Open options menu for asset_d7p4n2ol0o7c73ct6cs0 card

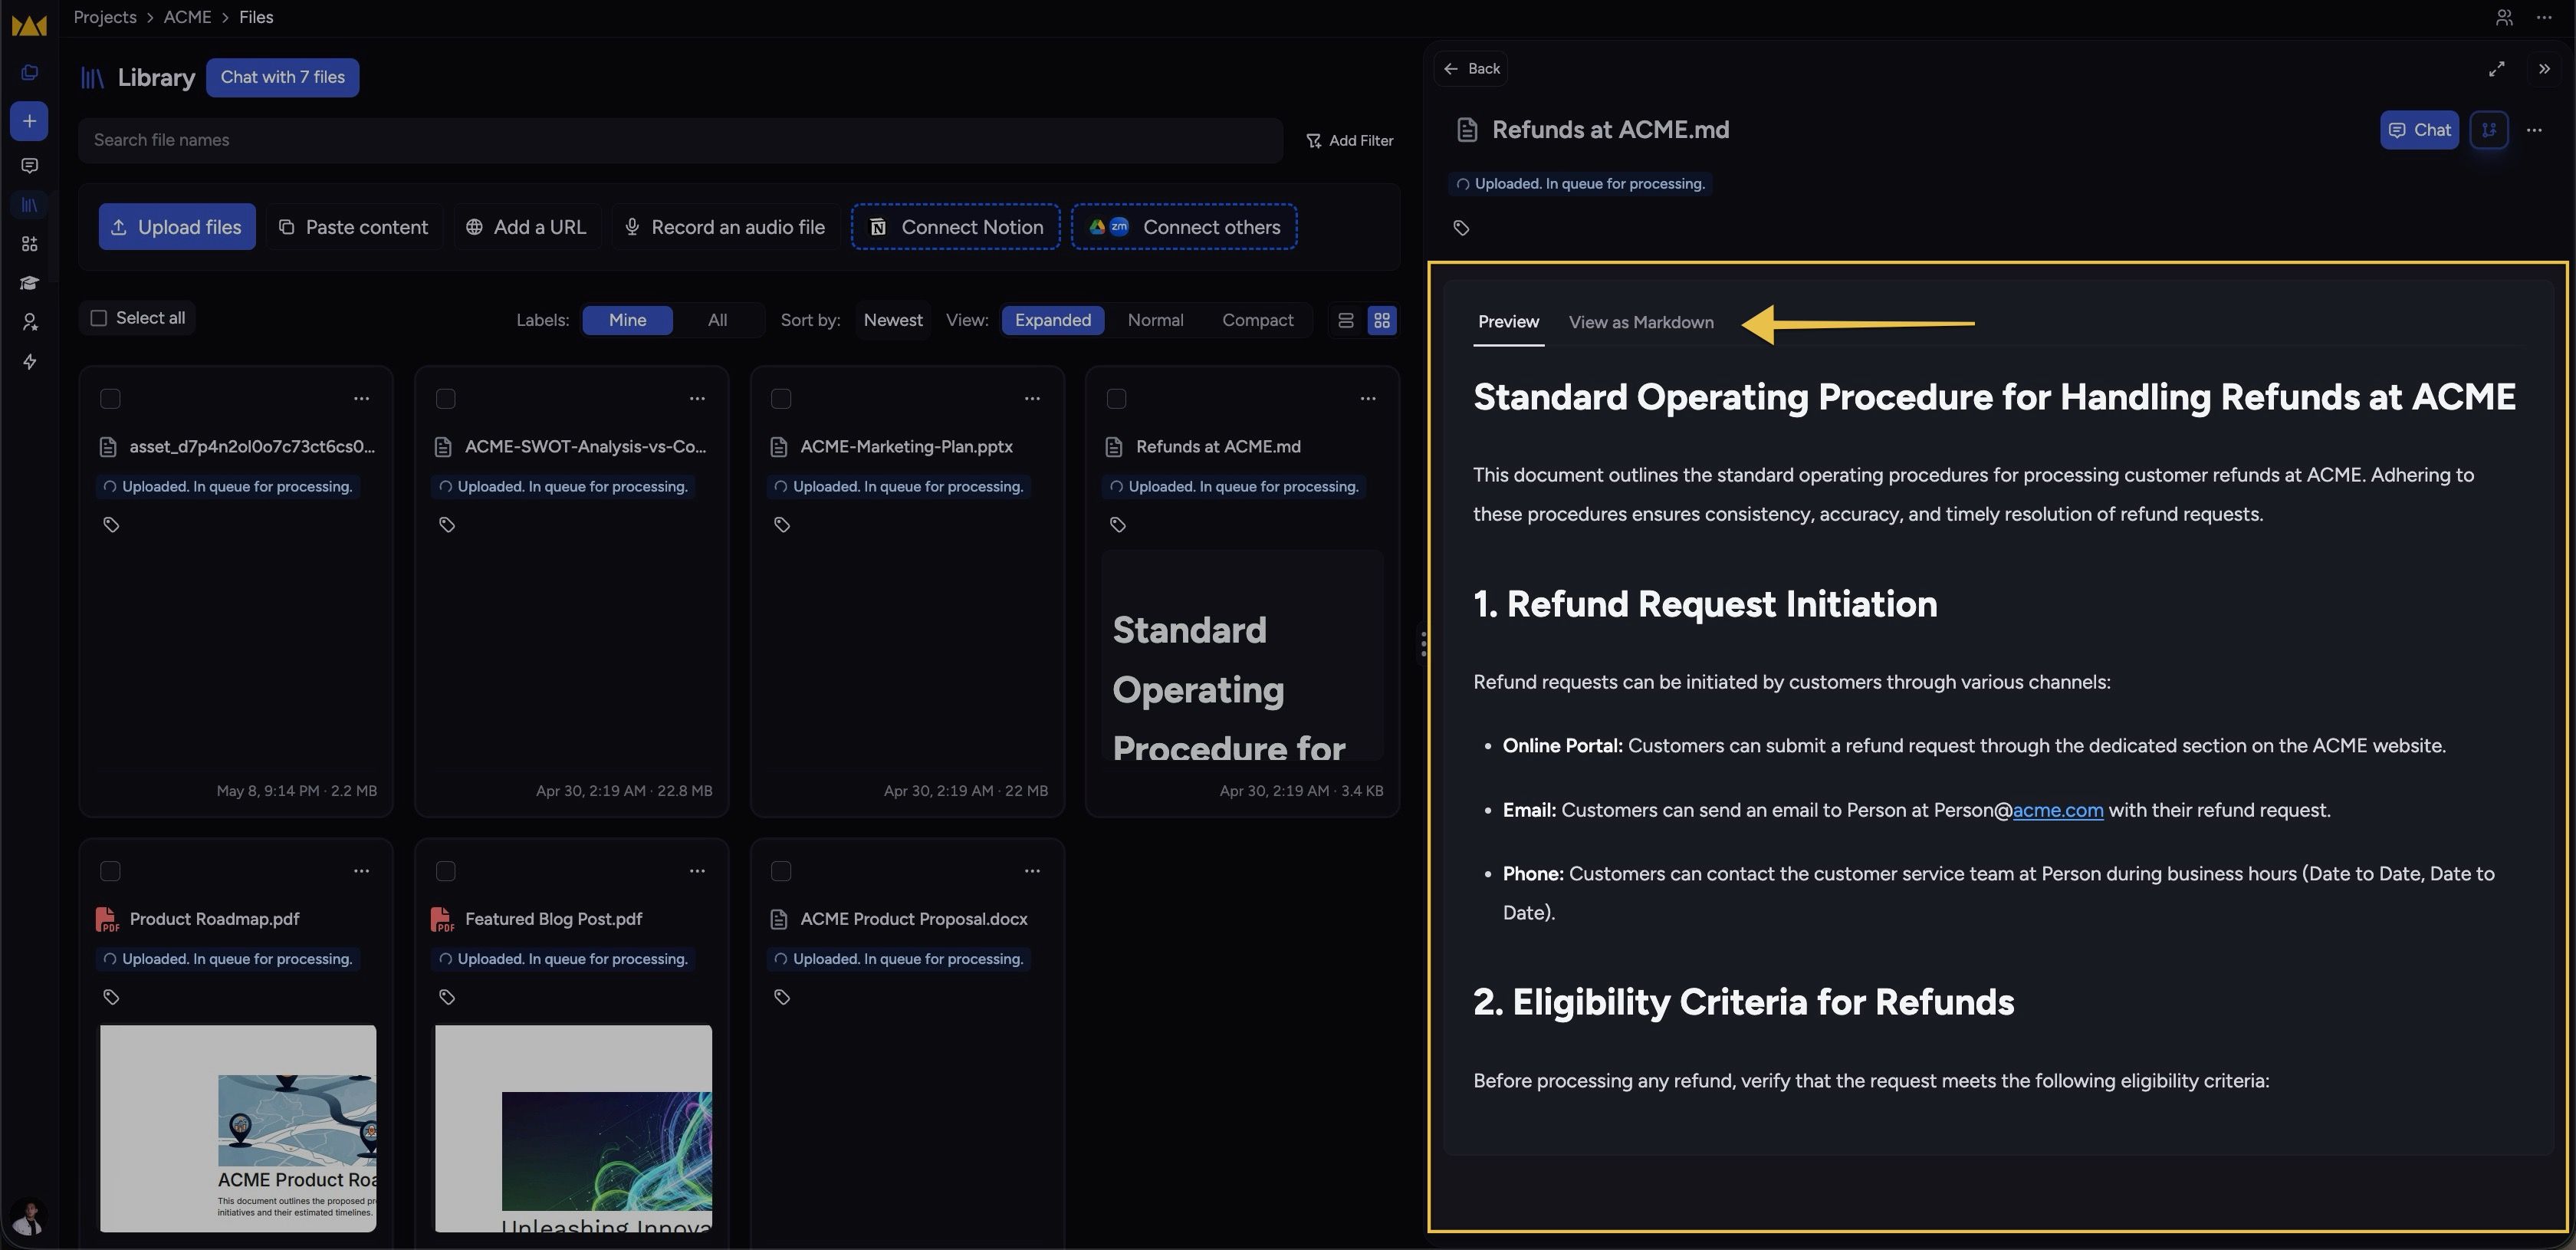[361, 399]
